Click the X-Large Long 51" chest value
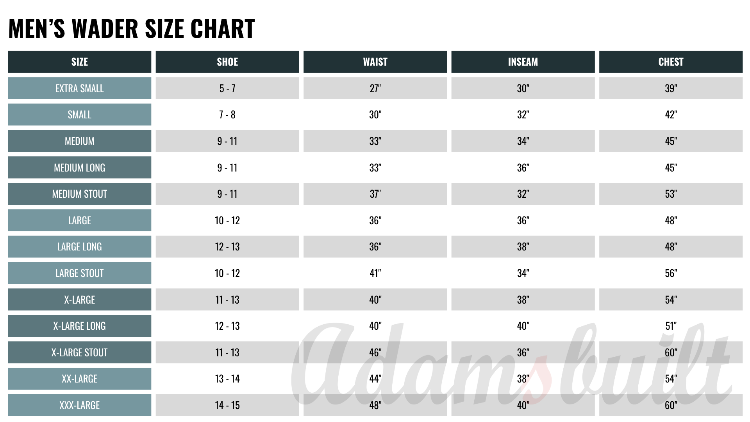 [x=671, y=326]
